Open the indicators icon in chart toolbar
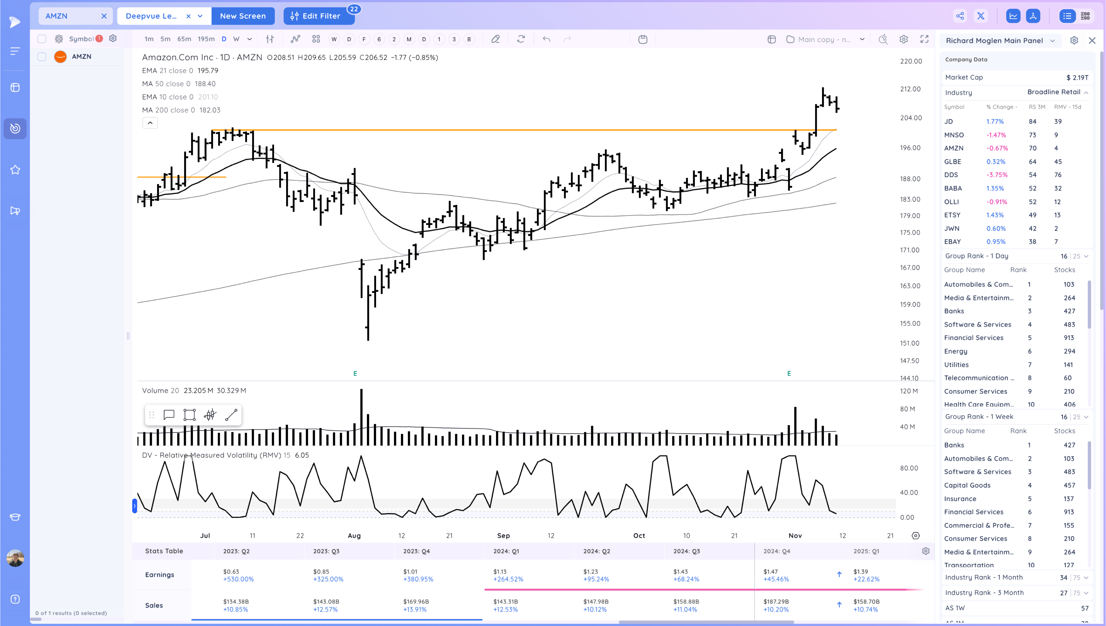Viewport: 1106px width, 626px height. (x=295, y=39)
